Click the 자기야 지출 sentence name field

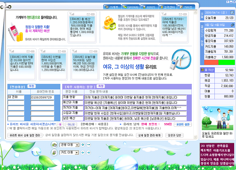tap(73, 108)
